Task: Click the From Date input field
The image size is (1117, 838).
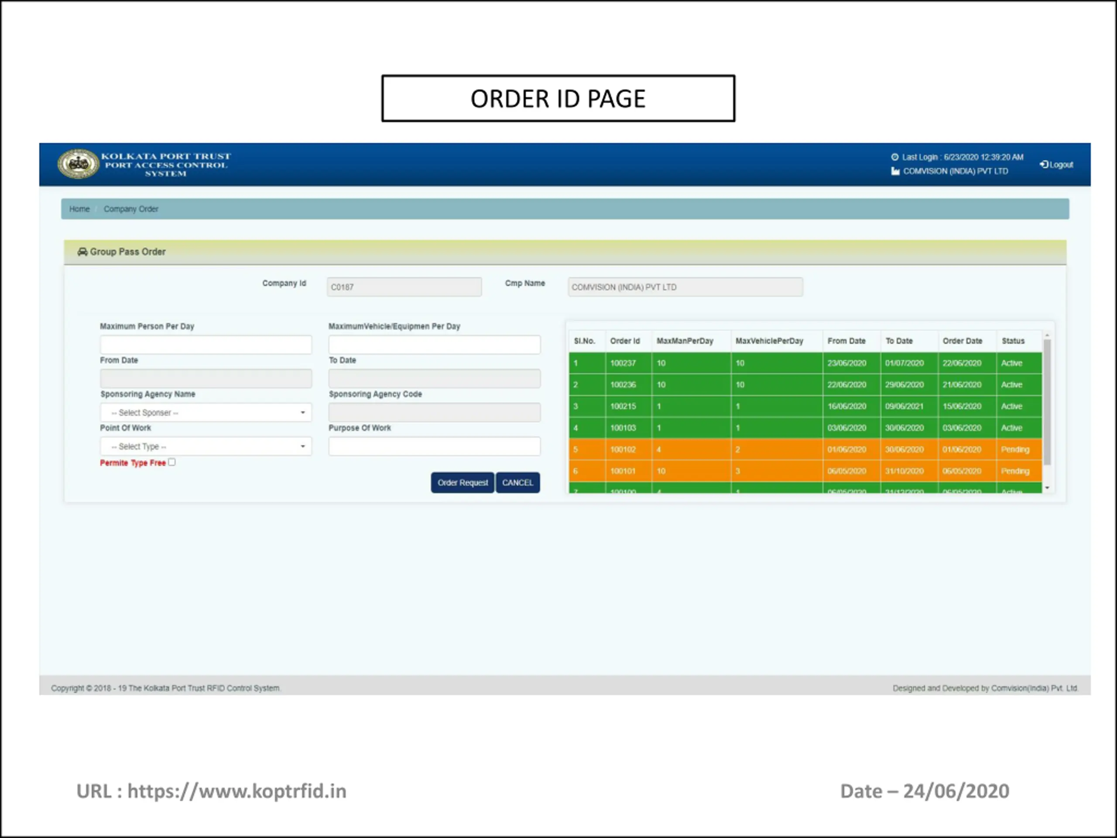Action: (x=206, y=378)
